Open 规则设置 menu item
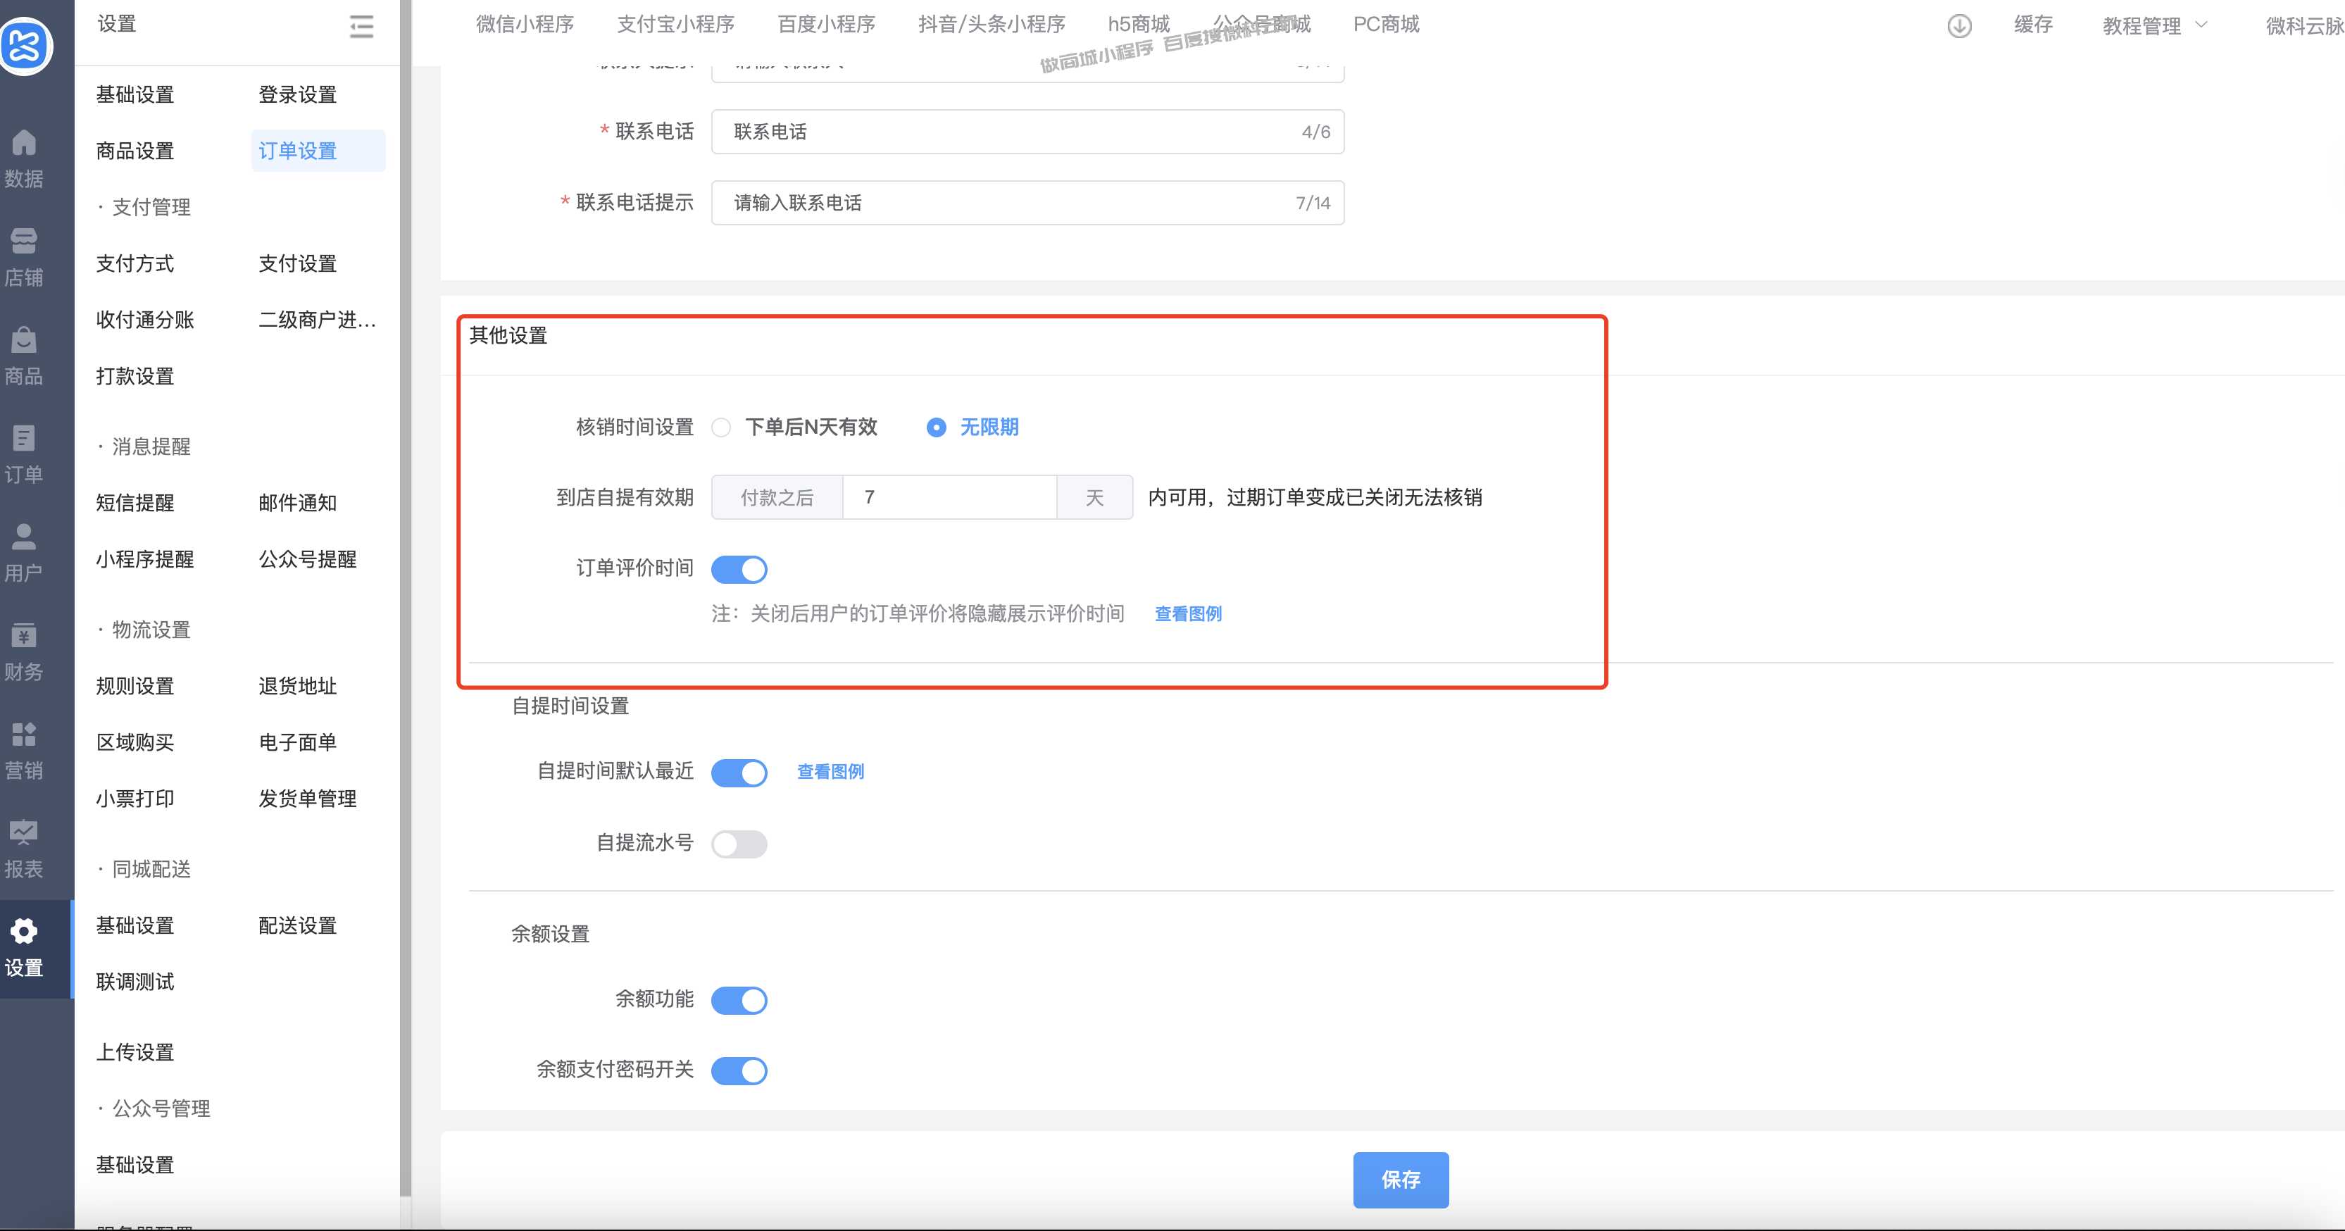 pyautogui.click(x=135, y=687)
